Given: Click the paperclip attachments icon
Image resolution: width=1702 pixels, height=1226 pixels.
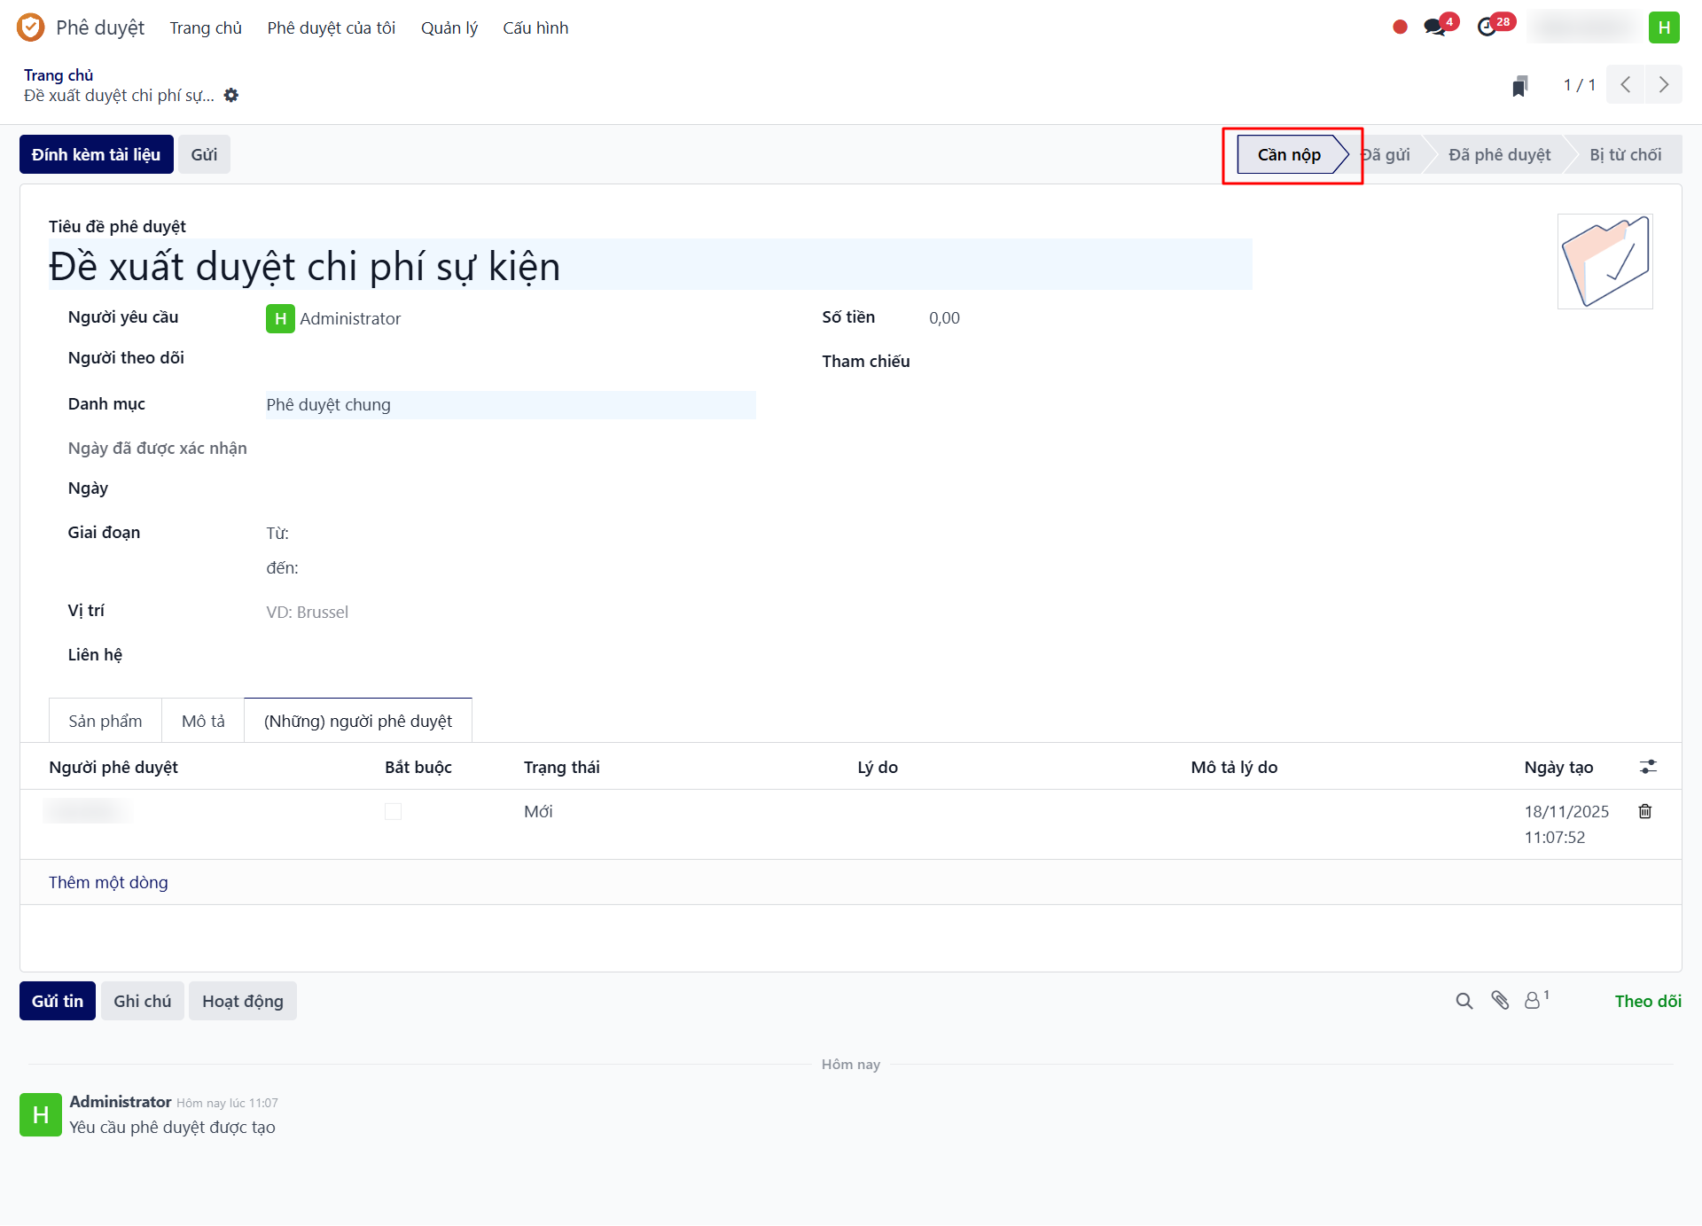Looking at the screenshot, I should [1500, 1001].
